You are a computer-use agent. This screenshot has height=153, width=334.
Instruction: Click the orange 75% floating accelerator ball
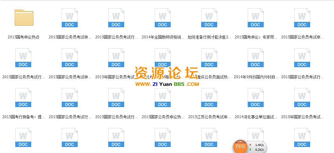coord(240,147)
